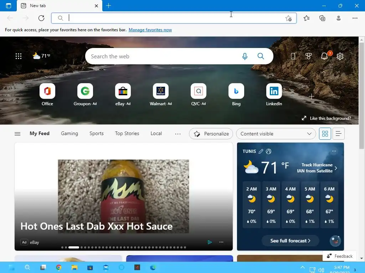This screenshot has height=273, width=365.
Task: Switch to list layout view
Action: pos(339,134)
